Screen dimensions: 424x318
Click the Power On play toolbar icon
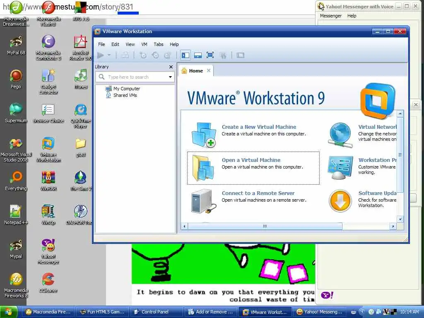(x=101, y=55)
